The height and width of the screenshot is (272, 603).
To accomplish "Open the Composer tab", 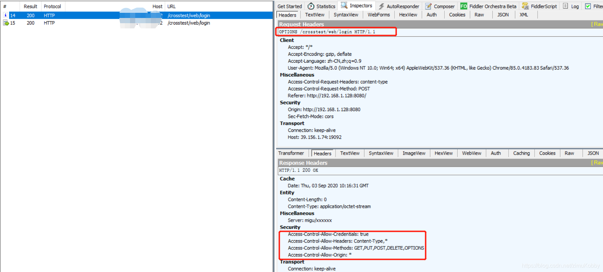I will coord(444,6).
